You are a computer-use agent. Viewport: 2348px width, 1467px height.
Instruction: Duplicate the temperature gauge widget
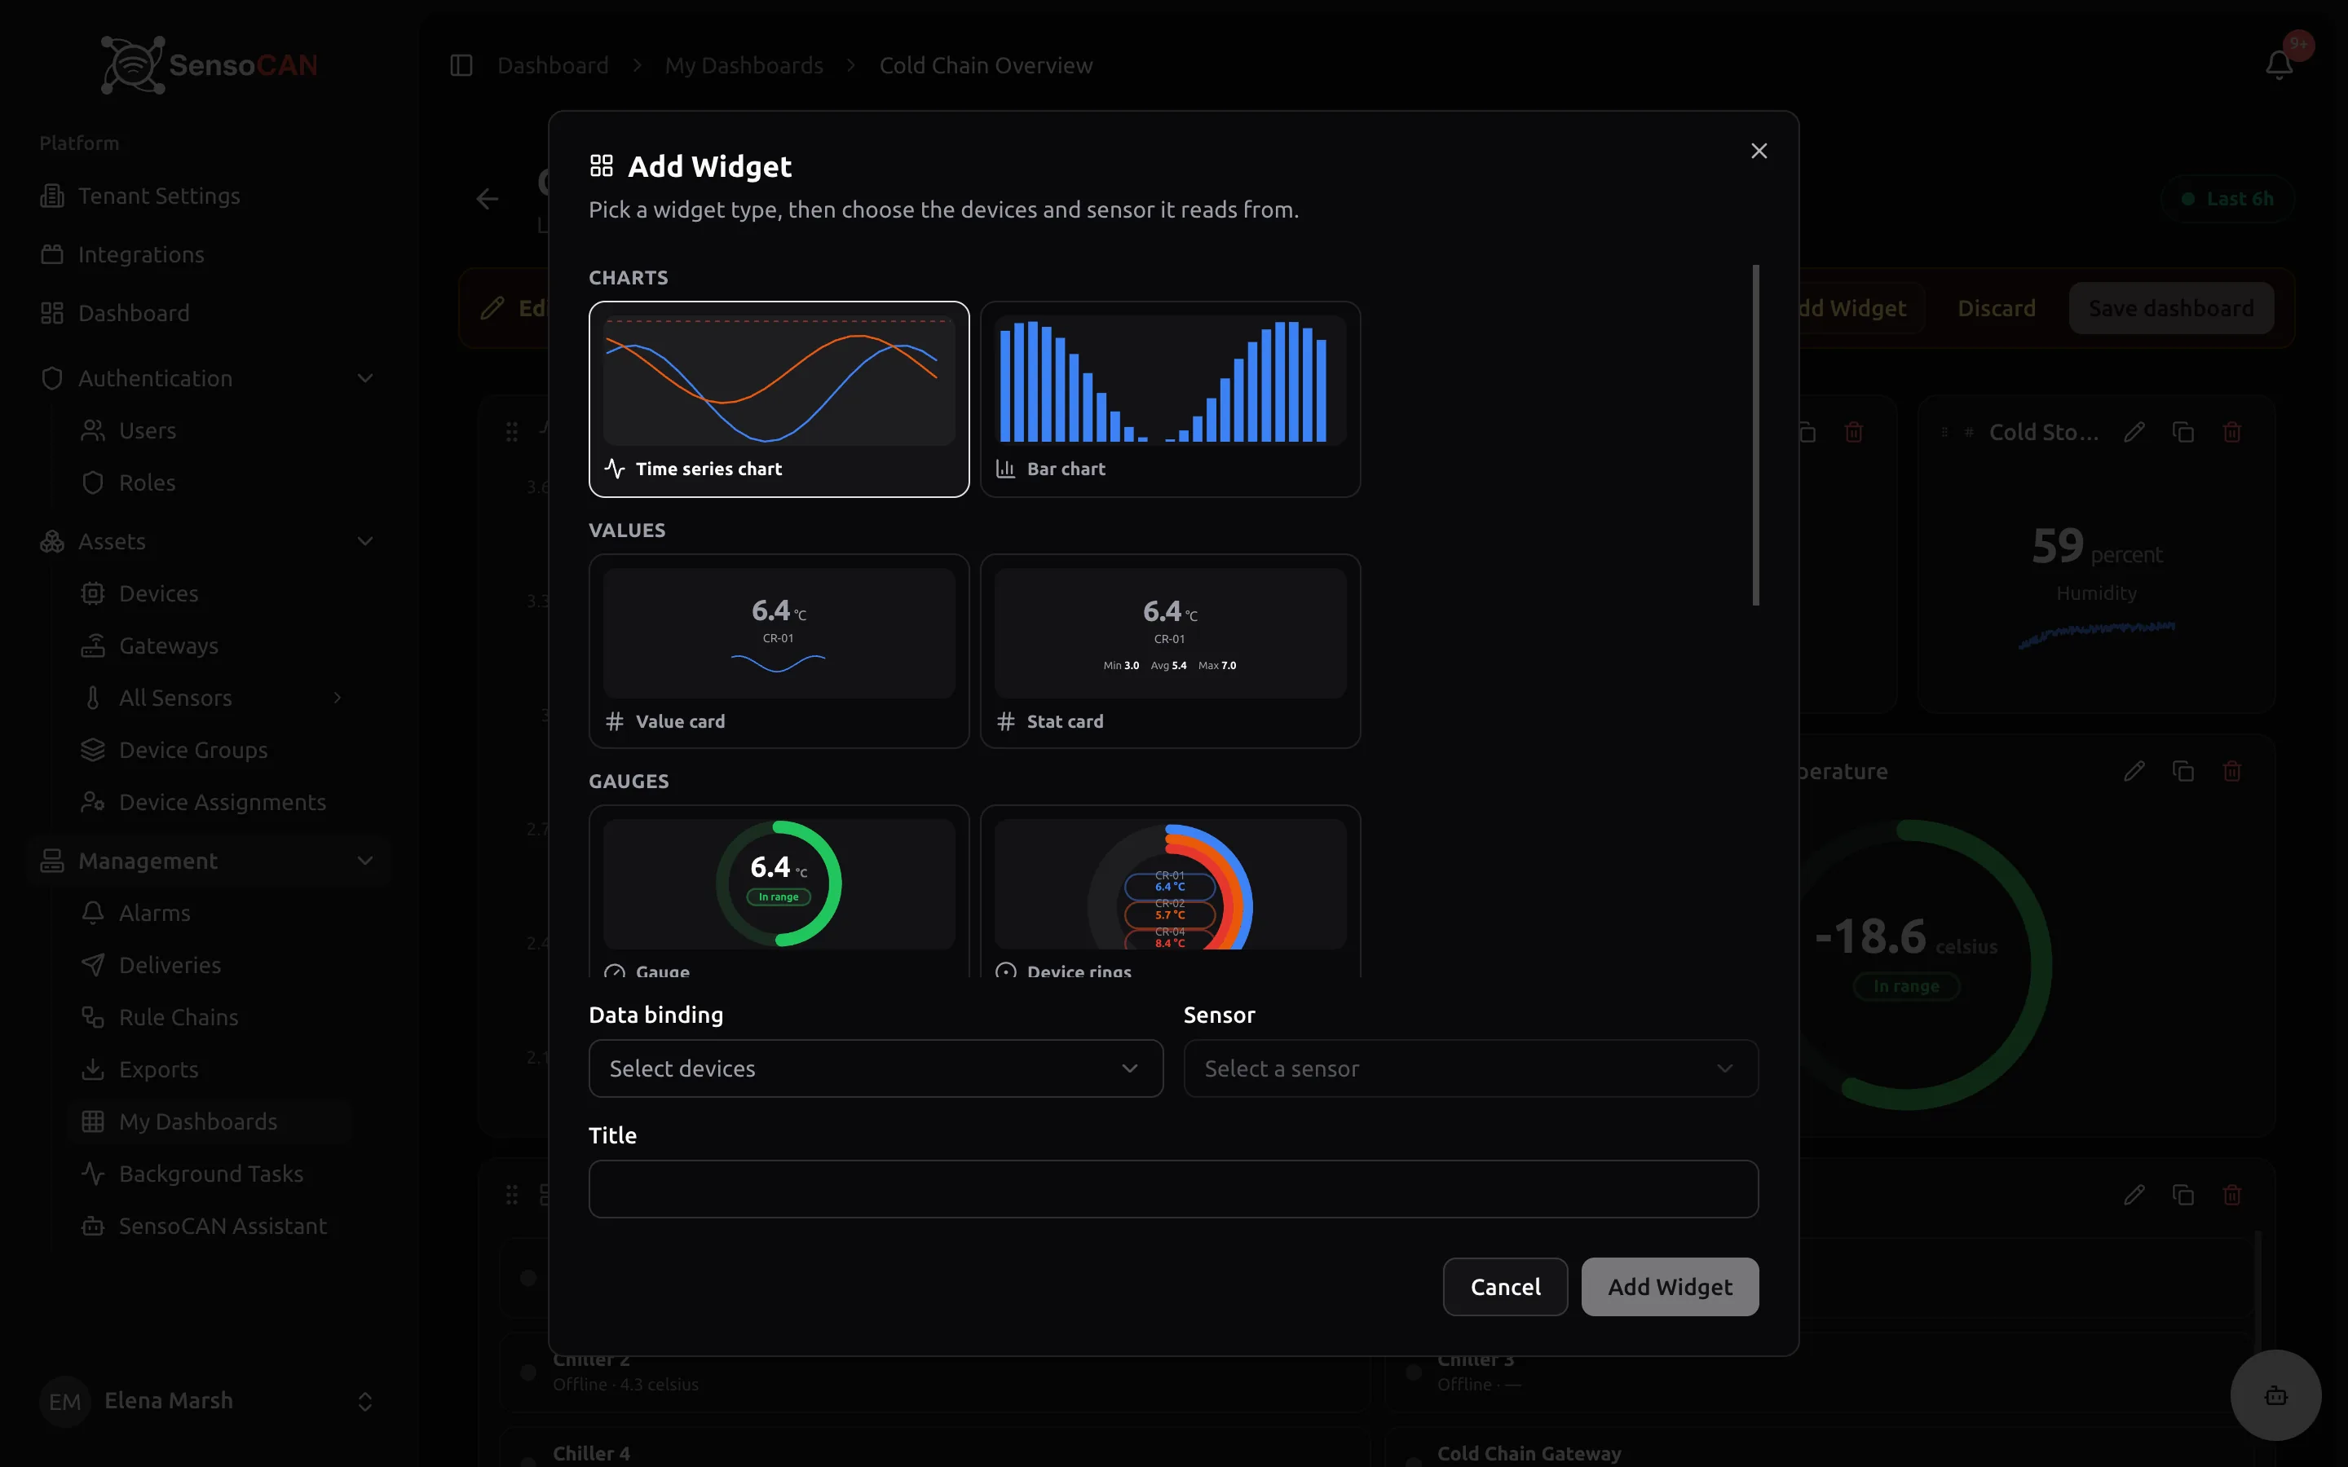coord(2183,771)
